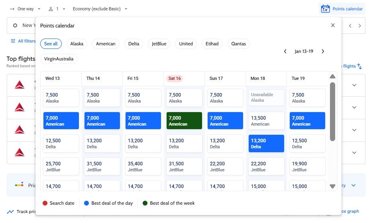Image resolution: width=377 pixels, height=223 pixels.
Task: Click the scroll down arrow in calendar
Action: coord(332,186)
